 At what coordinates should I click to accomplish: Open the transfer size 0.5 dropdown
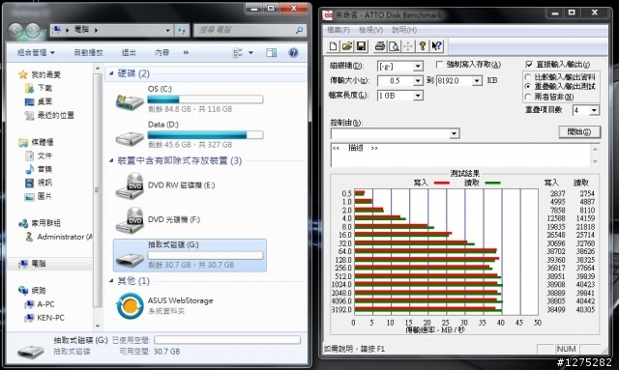coord(418,81)
